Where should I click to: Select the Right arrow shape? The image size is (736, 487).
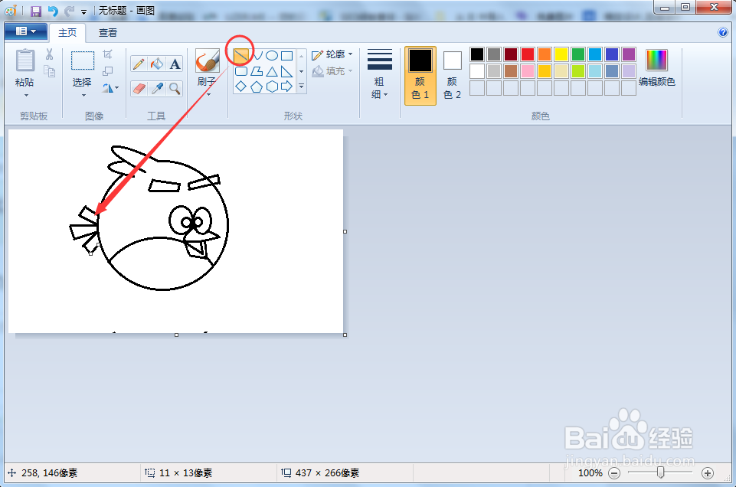coord(286,87)
